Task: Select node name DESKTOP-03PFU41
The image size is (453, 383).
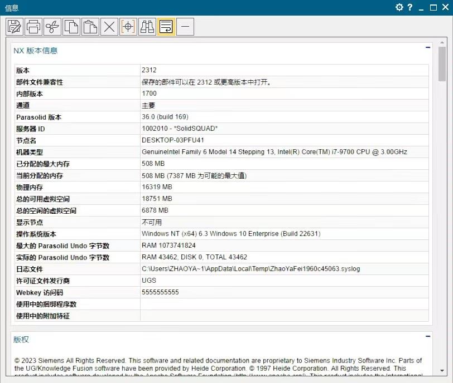Action: (x=173, y=140)
